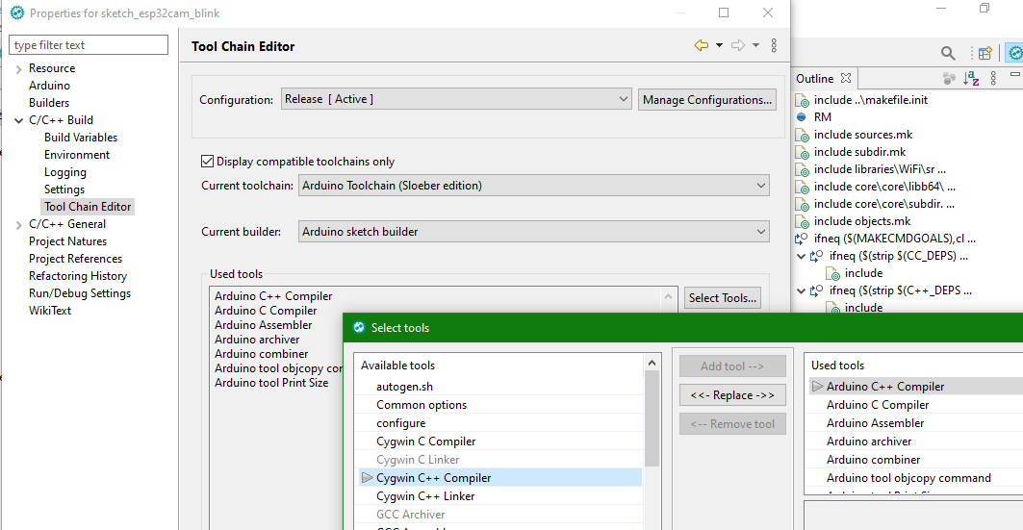Click the Add tool button
This screenshot has width=1023, height=530.
tap(732, 366)
